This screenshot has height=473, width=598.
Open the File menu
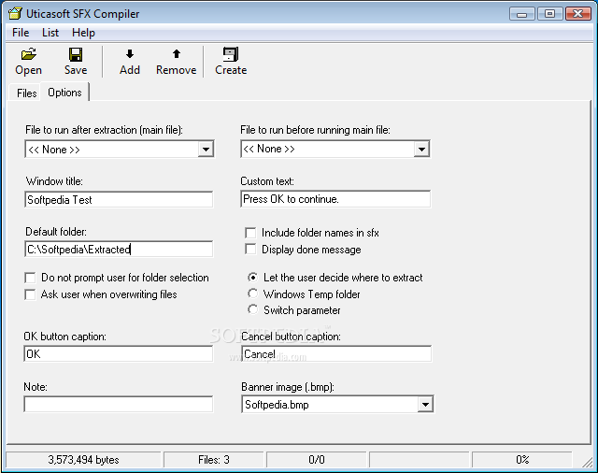(21, 33)
